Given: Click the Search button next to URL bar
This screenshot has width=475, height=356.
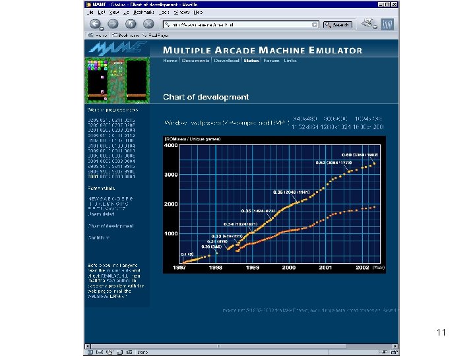Looking at the screenshot, I should [x=338, y=25].
